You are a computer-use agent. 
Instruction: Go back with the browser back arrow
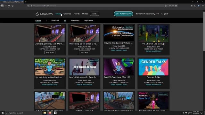pyautogui.click(x=2, y=6)
